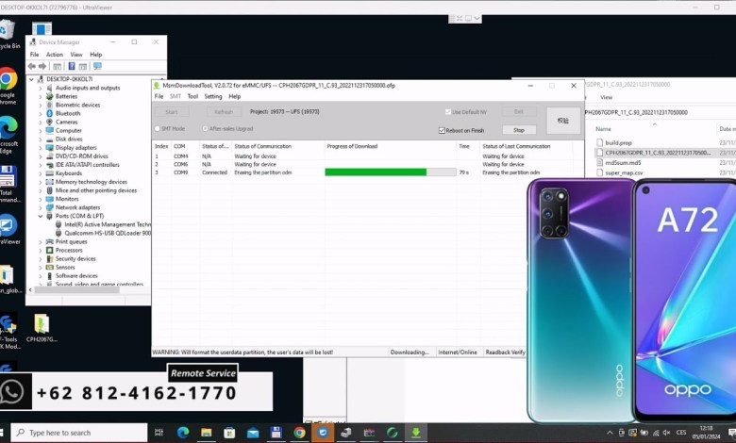Click the Chrome icon in the taskbar
Viewport: 736px width, 443px height.
point(299,433)
